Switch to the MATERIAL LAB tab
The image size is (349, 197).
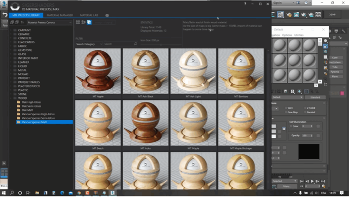pyautogui.click(x=89, y=15)
